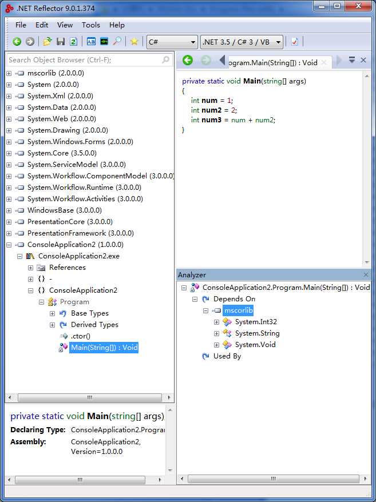
Task: Collapse the Depends On node in the Analyzer
Action: [x=195, y=299]
